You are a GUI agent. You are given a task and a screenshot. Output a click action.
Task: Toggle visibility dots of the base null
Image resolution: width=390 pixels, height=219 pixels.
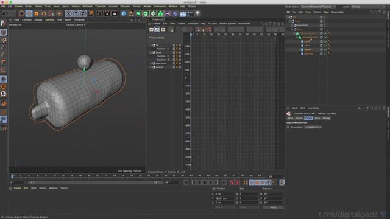click(x=324, y=21)
